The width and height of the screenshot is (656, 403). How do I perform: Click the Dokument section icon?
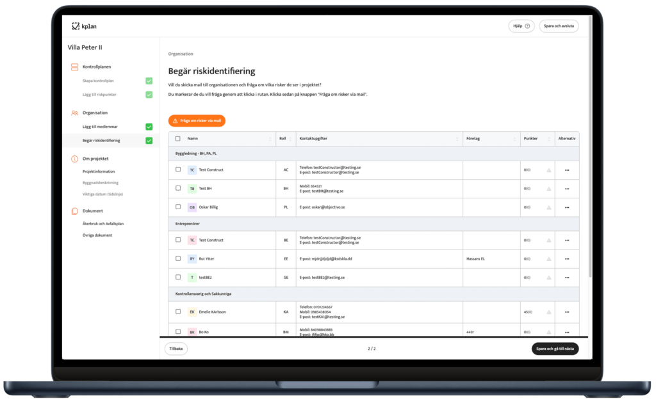pos(74,211)
